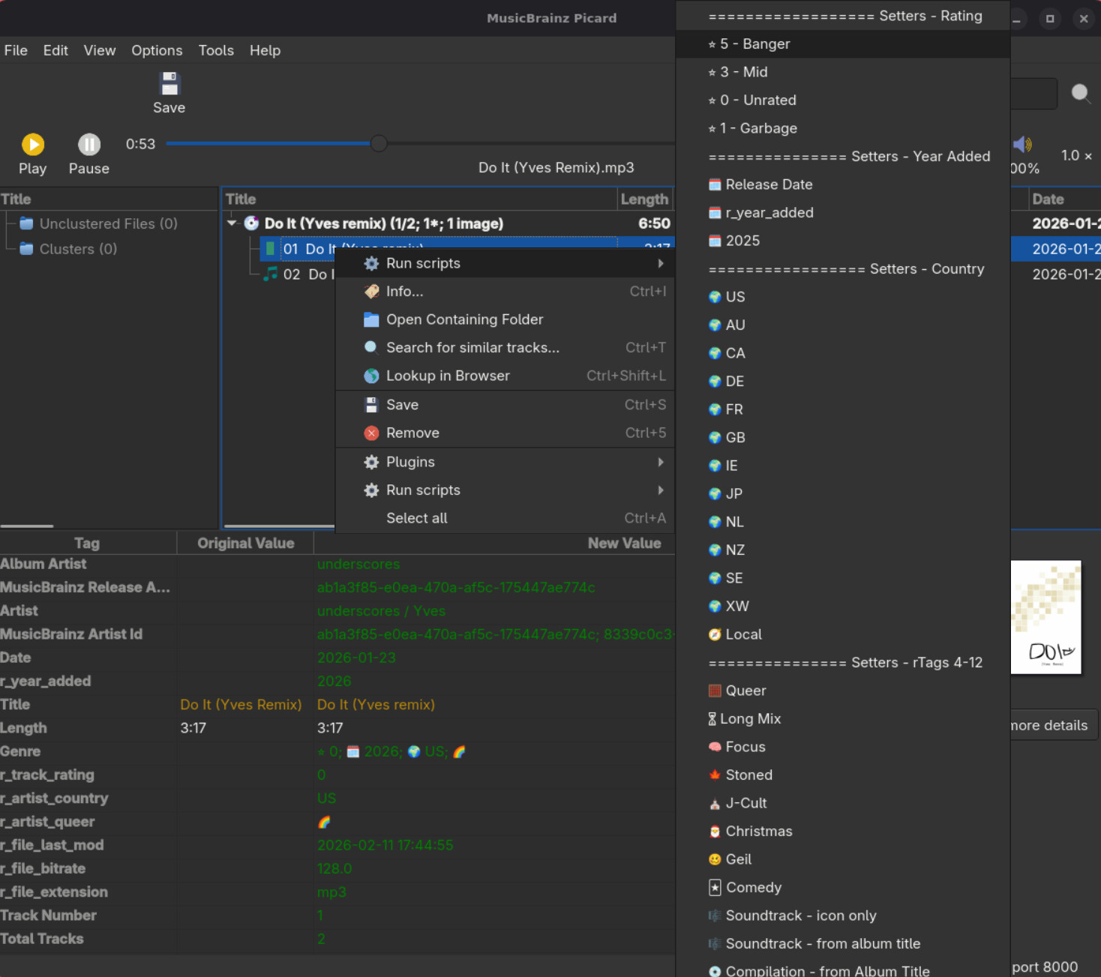Click the Remove red X icon

tap(371, 433)
